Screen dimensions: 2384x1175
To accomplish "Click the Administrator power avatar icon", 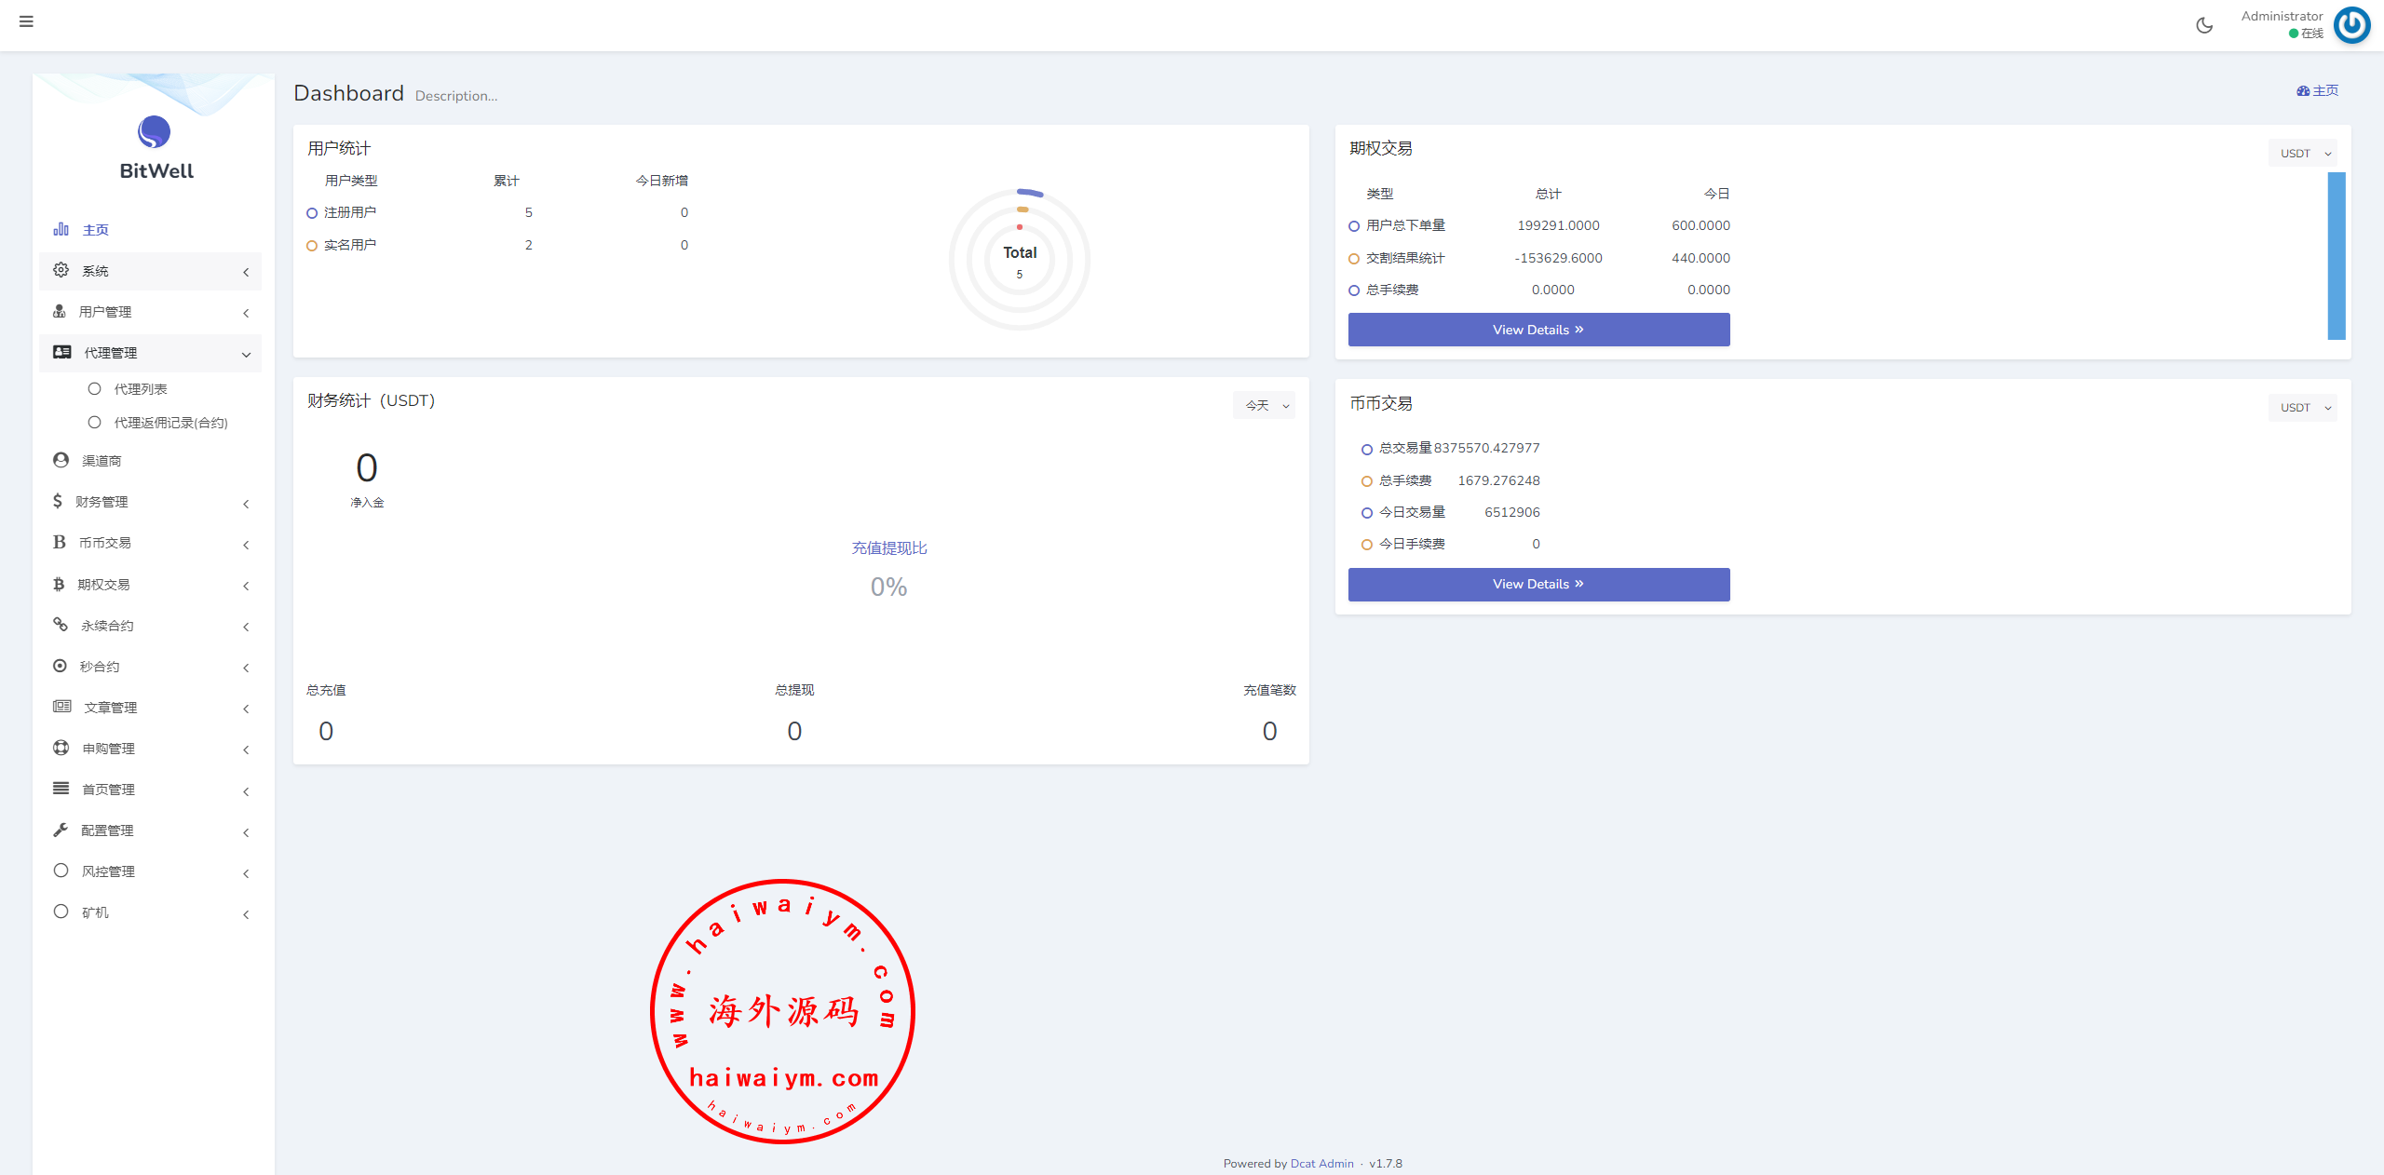I will pos(2351,25).
